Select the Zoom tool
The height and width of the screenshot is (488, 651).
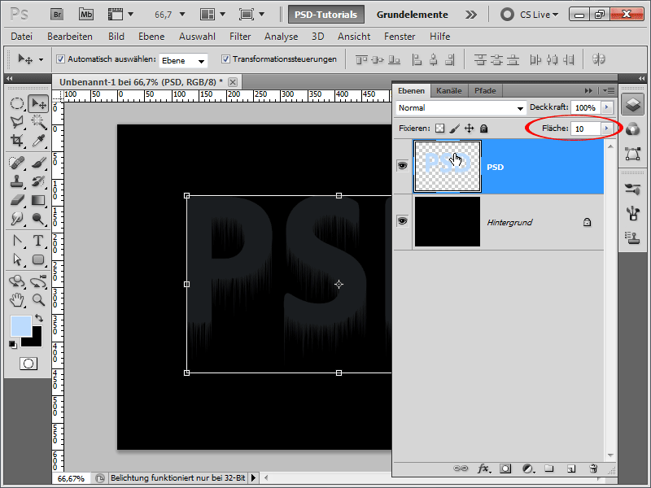click(x=38, y=299)
